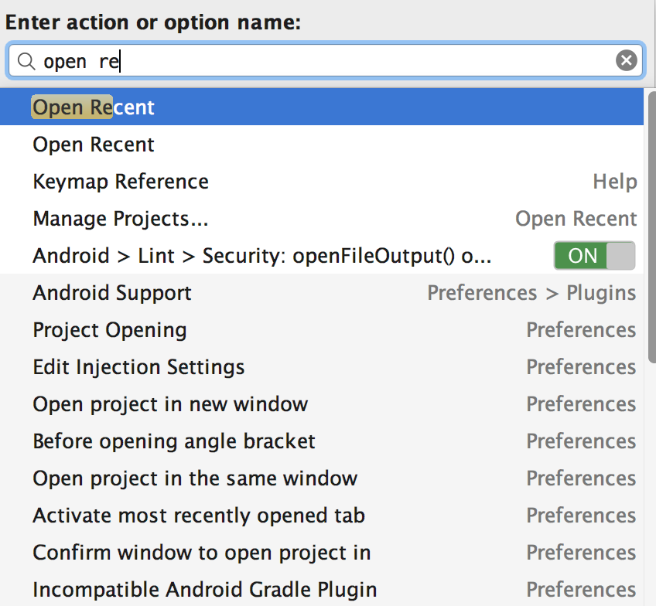Select Manage Projects... action
The width and height of the screenshot is (656, 606).
point(121,219)
